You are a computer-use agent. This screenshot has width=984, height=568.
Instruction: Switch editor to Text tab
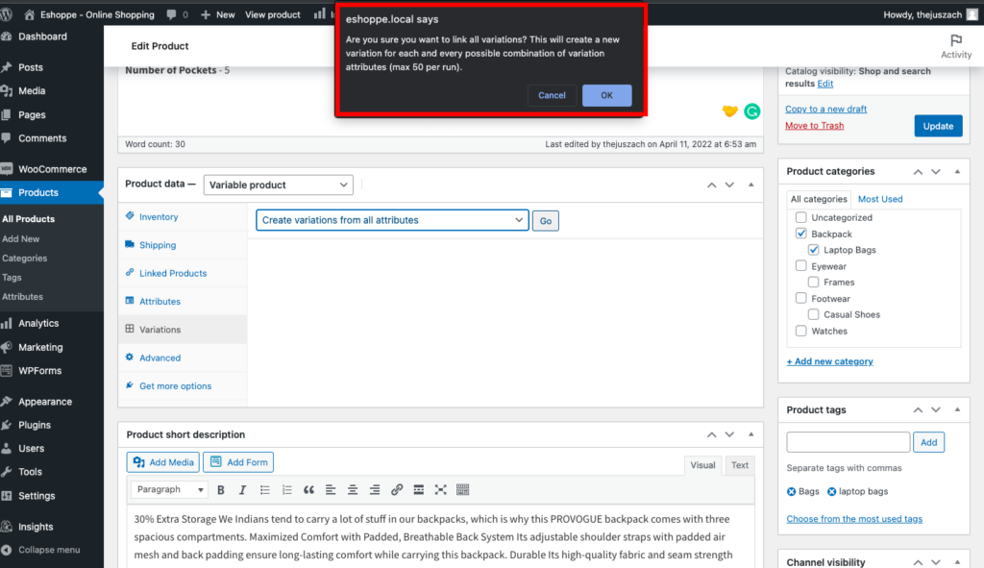tap(739, 465)
